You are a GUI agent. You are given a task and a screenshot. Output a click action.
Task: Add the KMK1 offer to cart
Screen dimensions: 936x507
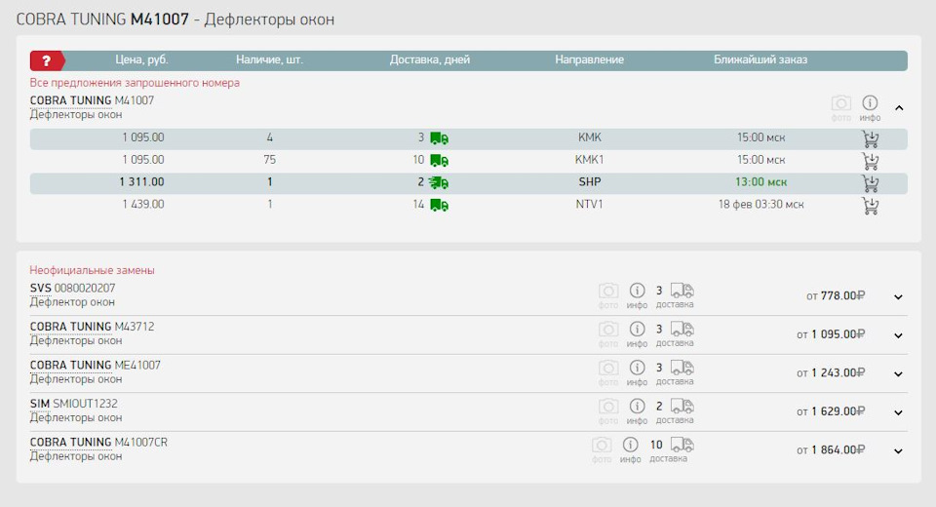pos(871,161)
